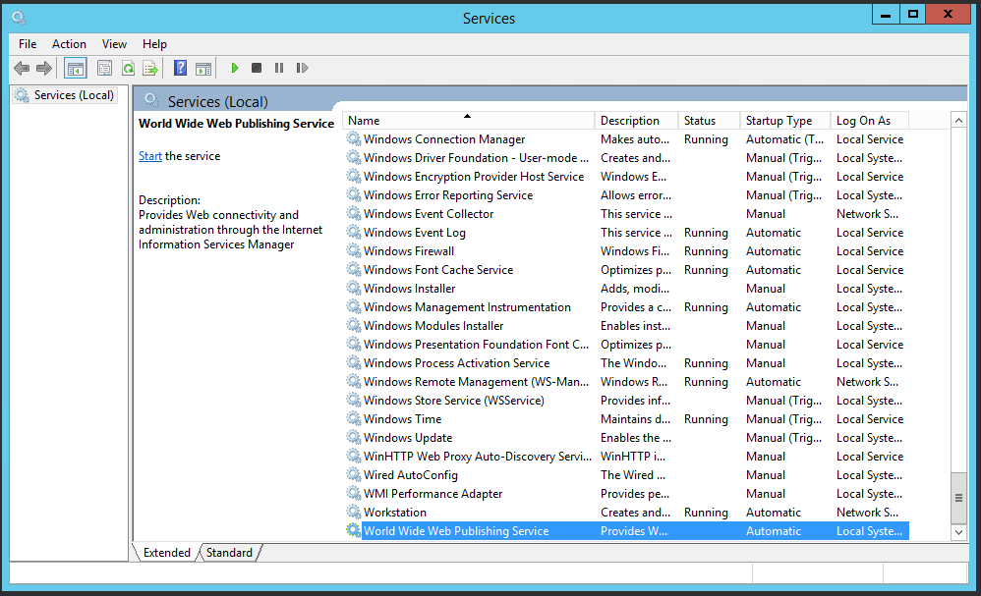
Task: Sort by the Startup Type column header
Action: [785, 121]
